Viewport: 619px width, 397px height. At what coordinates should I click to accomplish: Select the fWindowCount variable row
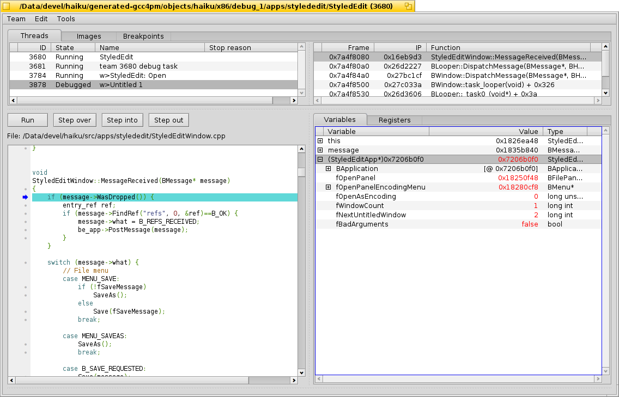coord(458,206)
